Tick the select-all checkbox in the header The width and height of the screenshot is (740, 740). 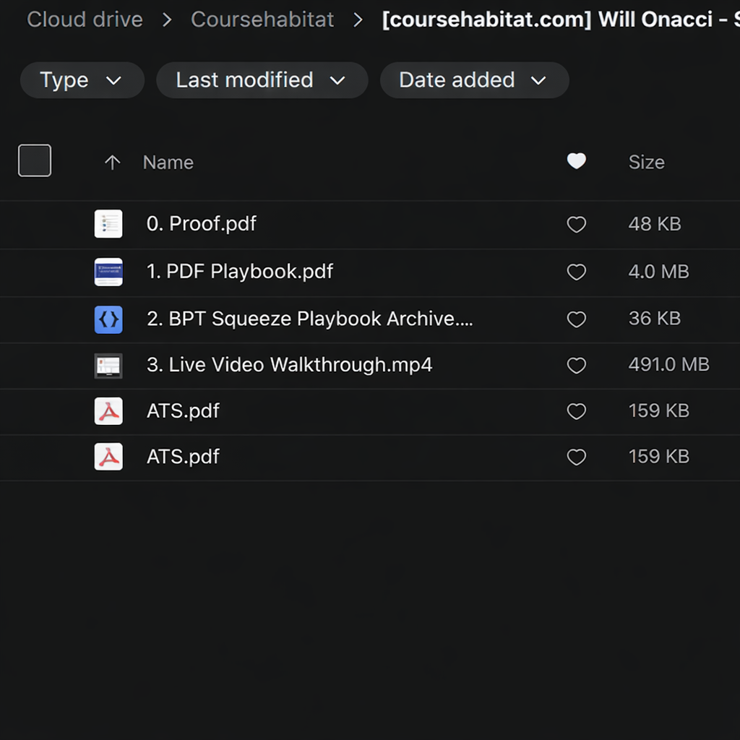point(35,160)
